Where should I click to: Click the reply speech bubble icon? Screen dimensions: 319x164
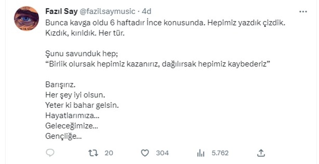point(50,153)
